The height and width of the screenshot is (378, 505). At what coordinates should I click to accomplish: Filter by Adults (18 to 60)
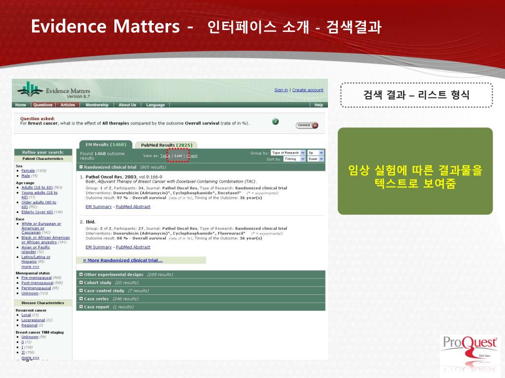[x=36, y=188]
